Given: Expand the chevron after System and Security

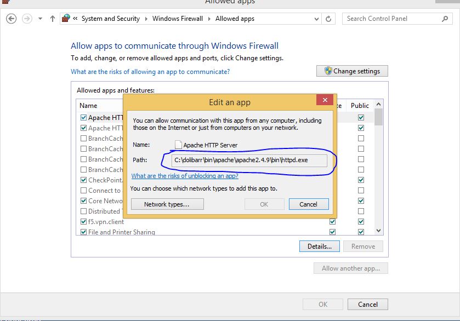Looking at the screenshot, I should point(146,19).
